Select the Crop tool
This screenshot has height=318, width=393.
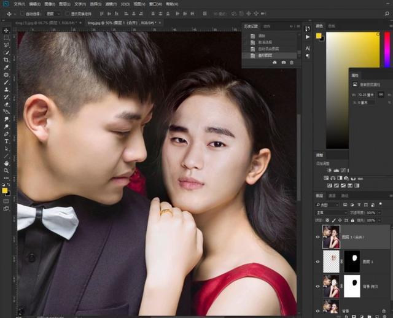click(x=6, y=60)
